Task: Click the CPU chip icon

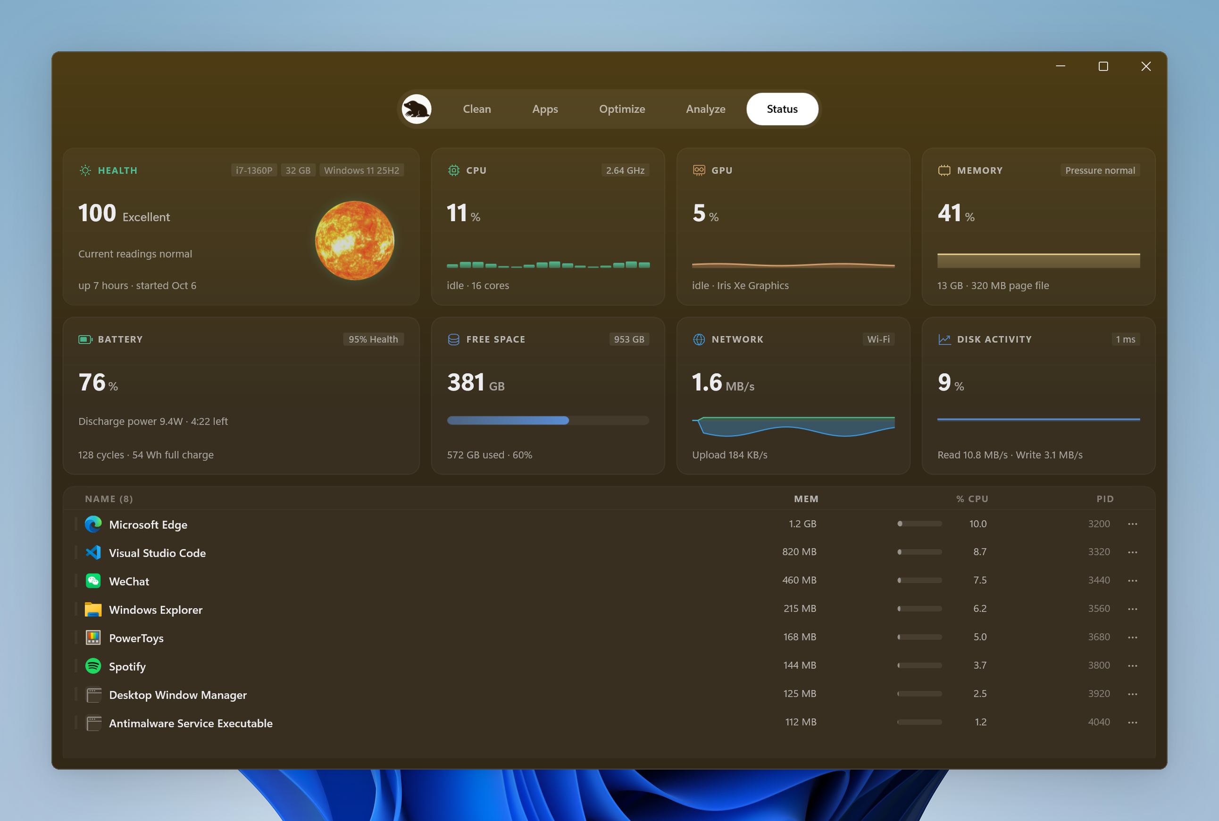Action: [x=454, y=170]
